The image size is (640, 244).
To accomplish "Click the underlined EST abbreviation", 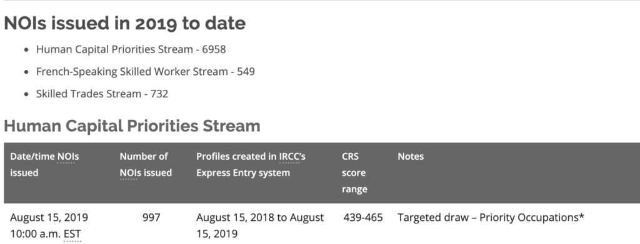I will pos(72,234).
